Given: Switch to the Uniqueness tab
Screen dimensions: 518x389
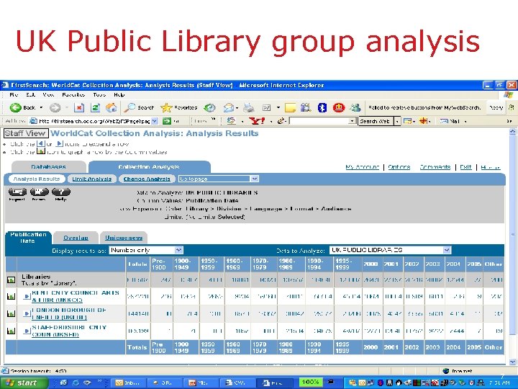Looking at the screenshot, I should (x=124, y=238).
